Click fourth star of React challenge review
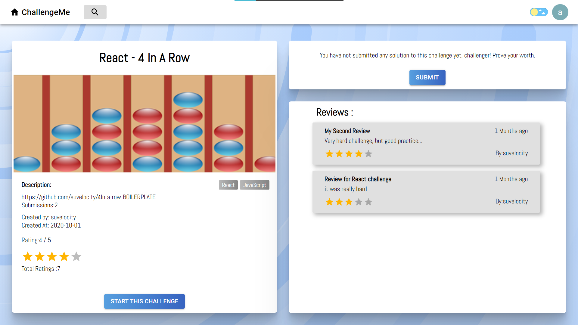 click(x=359, y=202)
